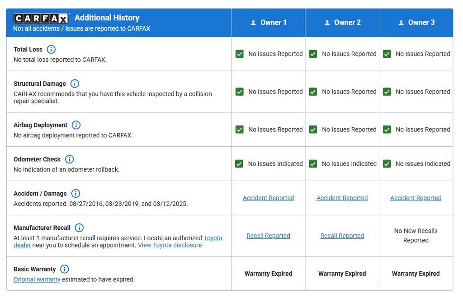Image resolution: width=463 pixels, height=298 pixels.
Task: Show Odometer Check info tooltip icon
Action: [69, 159]
